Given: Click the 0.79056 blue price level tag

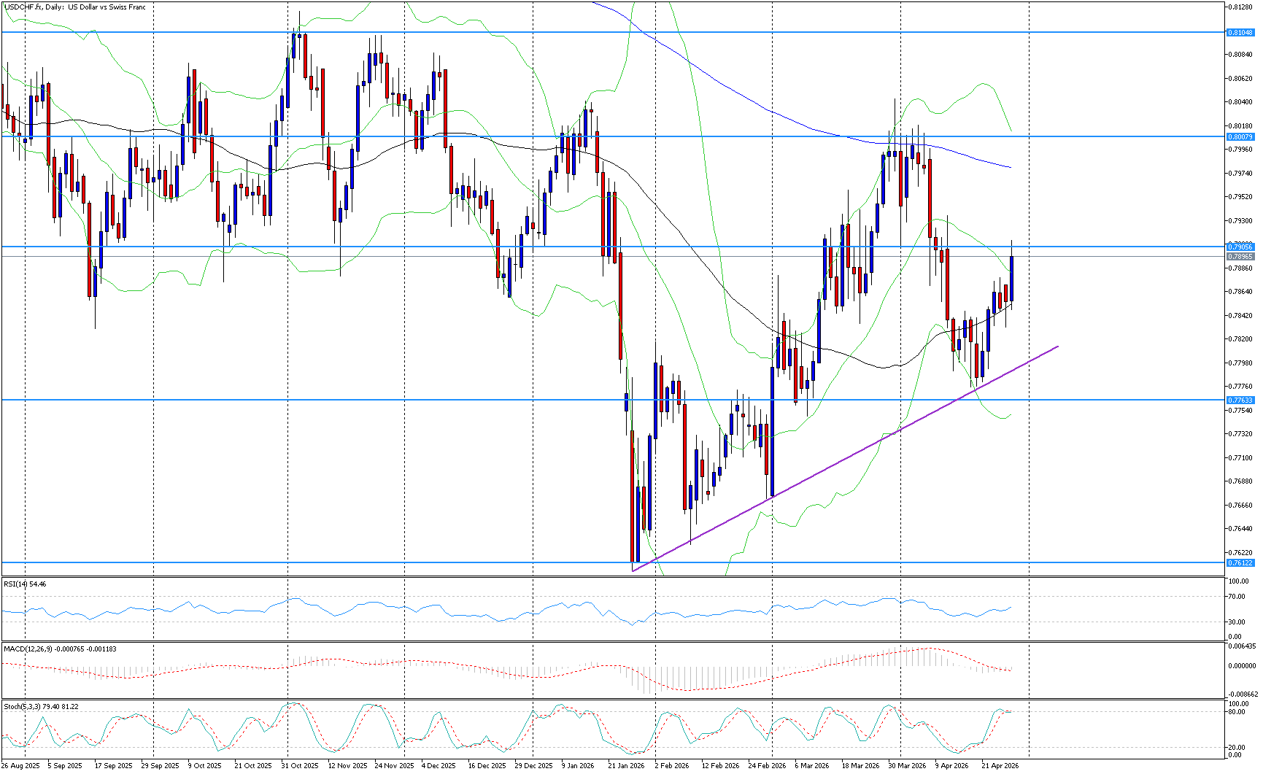Looking at the screenshot, I should pos(1240,247).
